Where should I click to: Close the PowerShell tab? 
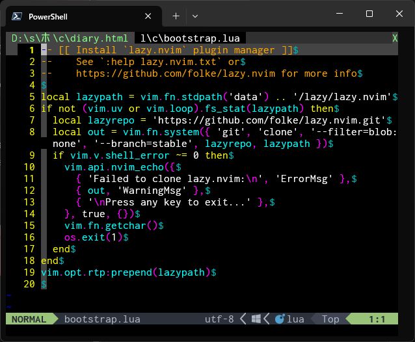pos(148,16)
